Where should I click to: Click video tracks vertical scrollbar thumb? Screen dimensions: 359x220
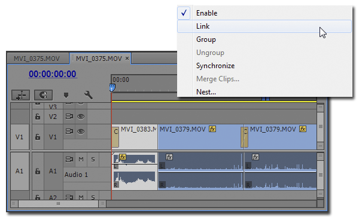point(321,127)
